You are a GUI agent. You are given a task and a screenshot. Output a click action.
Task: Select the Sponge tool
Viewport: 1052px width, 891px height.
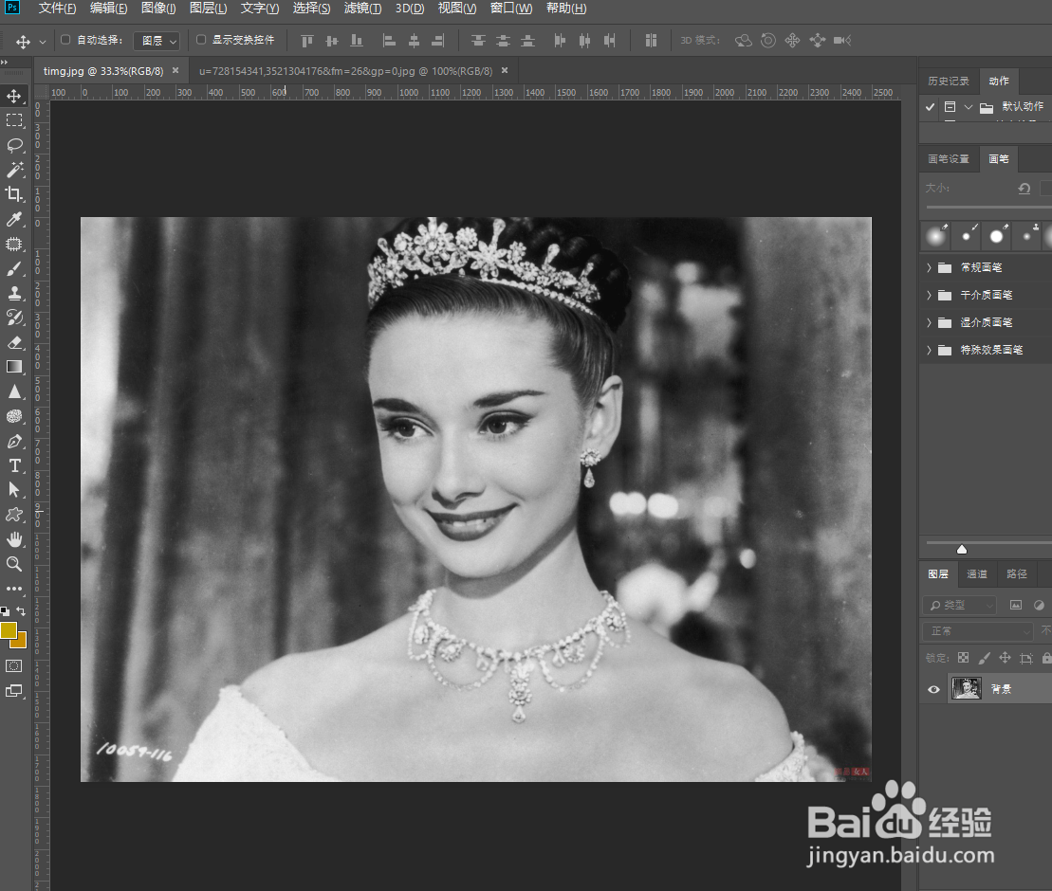pyautogui.click(x=14, y=416)
